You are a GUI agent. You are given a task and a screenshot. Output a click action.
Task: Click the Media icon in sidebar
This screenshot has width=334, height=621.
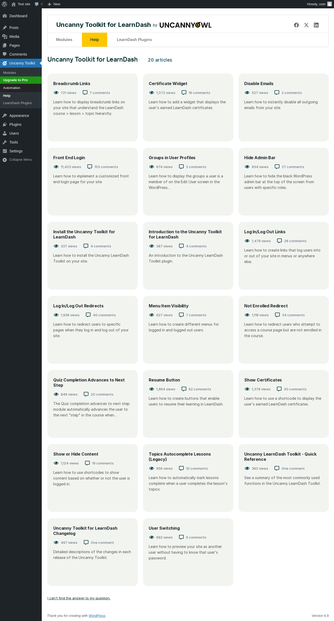(5, 37)
